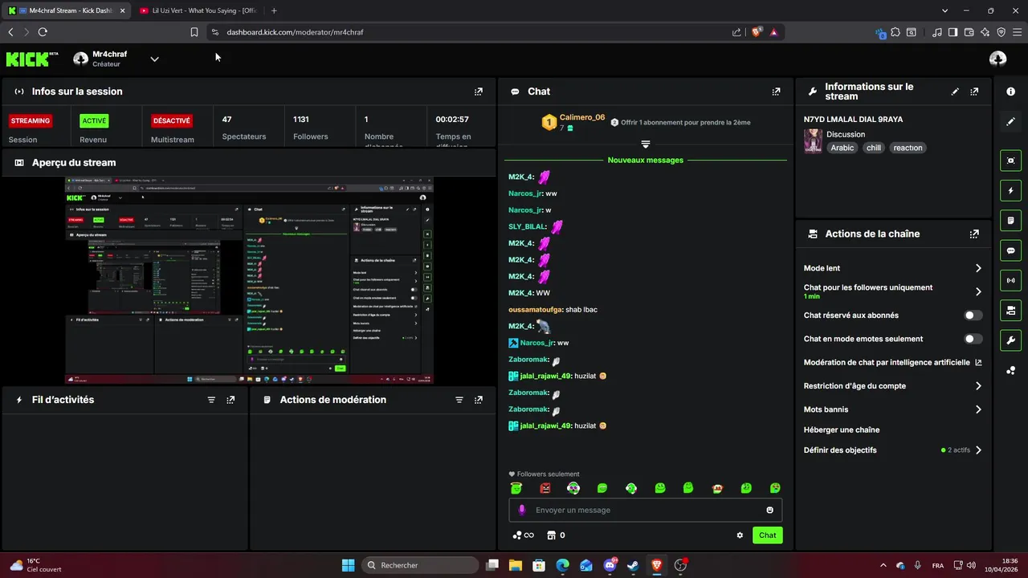Toggle the camera widget in sidebar
The height and width of the screenshot is (578, 1028).
(x=1010, y=310)
